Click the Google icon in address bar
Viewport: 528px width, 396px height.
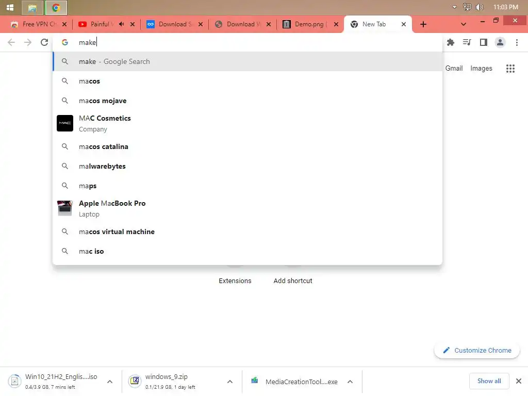pos(65,42)
